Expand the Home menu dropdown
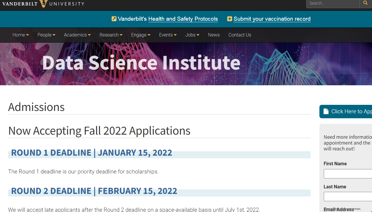 pyautogui.click(x=20, y=35)
